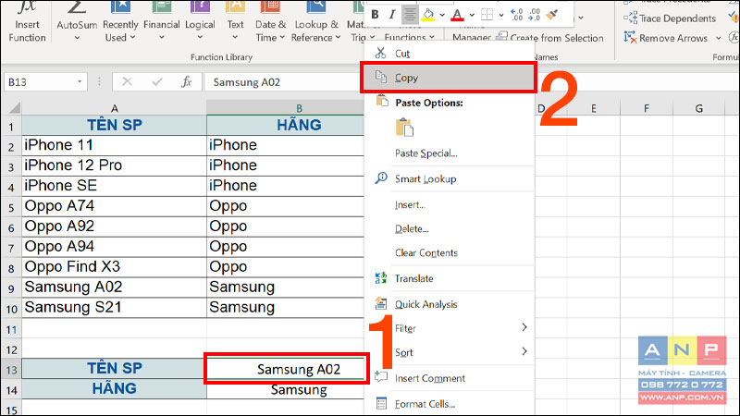Choose Paste Special from the context menu
Viewport: 740px width, 416px height.
[449, 153]
